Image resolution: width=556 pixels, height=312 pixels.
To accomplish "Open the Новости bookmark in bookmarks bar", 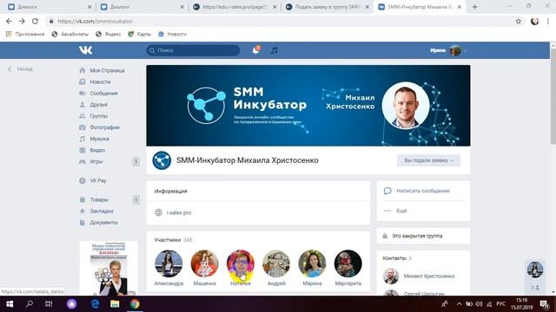I will 172,34.
